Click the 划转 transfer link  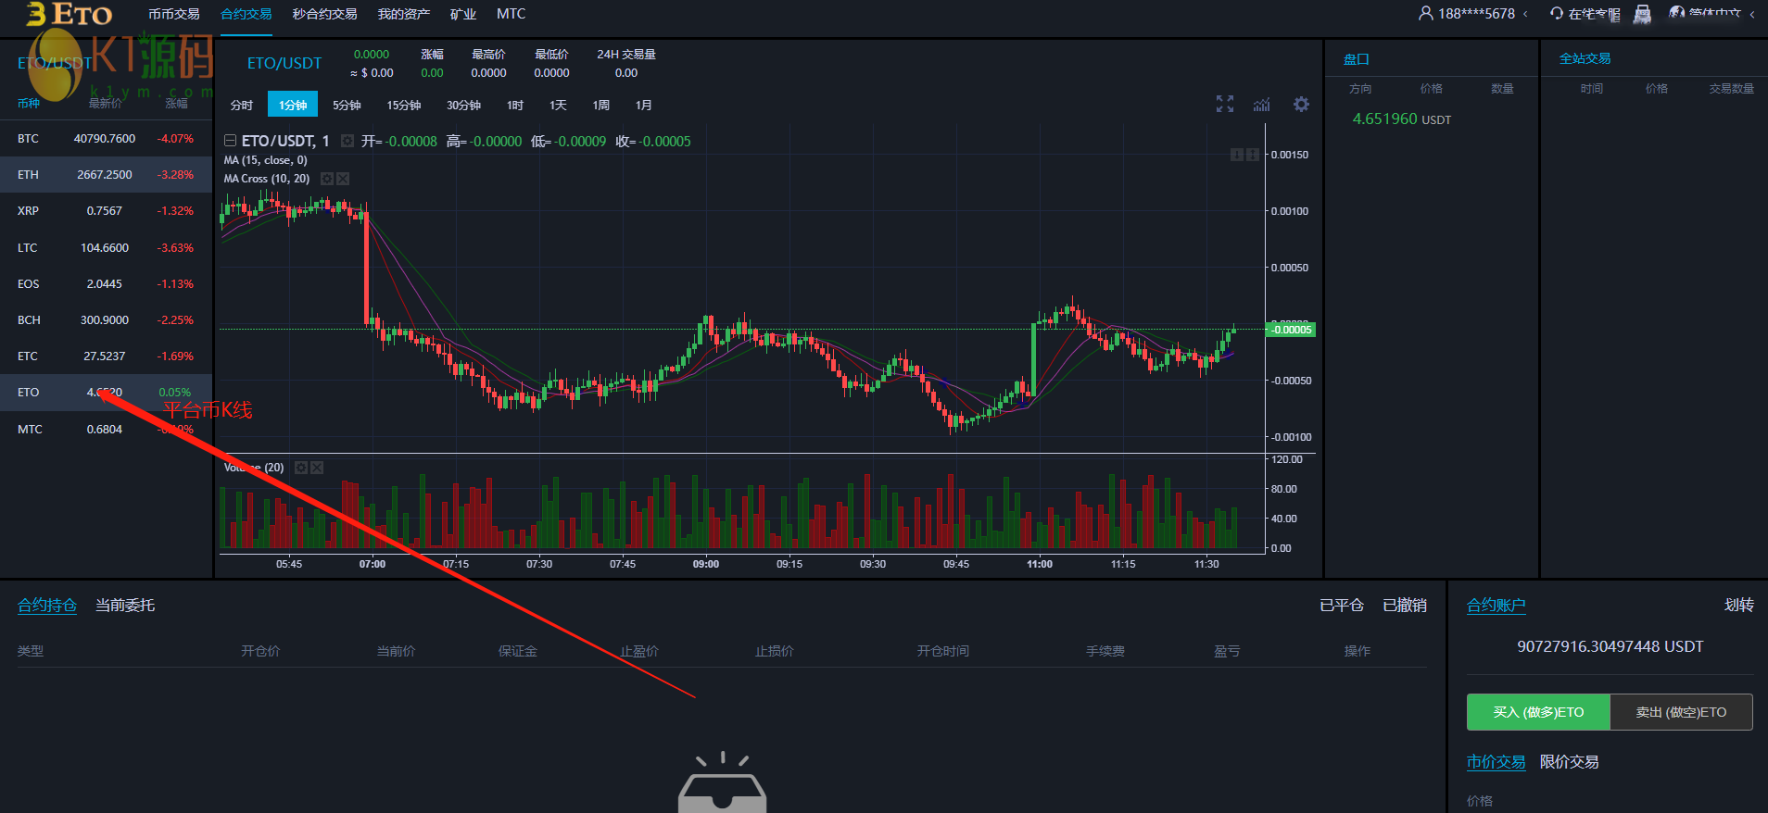1739,606
